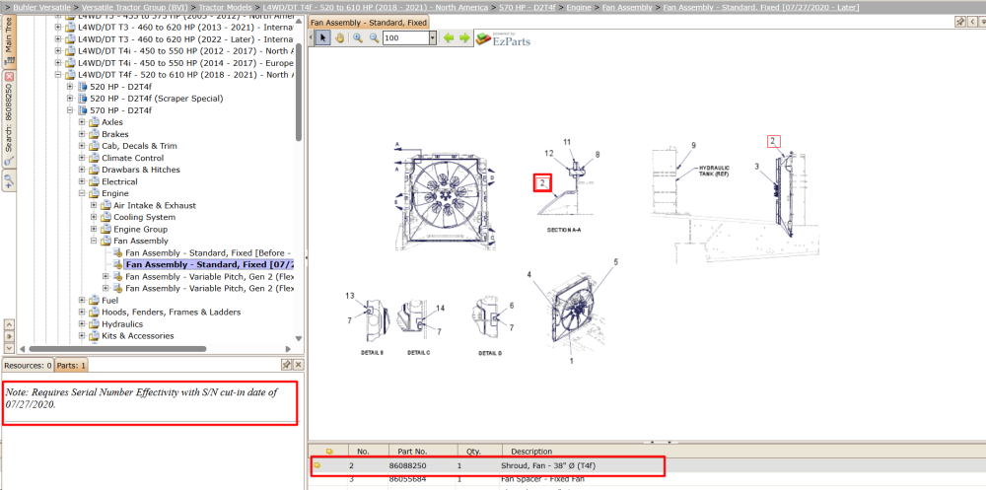Select part row 86088250 Shroud, Fan
Screen dimensions: 986x490
coord(646,465)
